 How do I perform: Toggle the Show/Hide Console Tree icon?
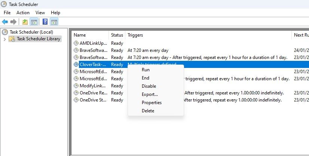[x=34, y=22]
